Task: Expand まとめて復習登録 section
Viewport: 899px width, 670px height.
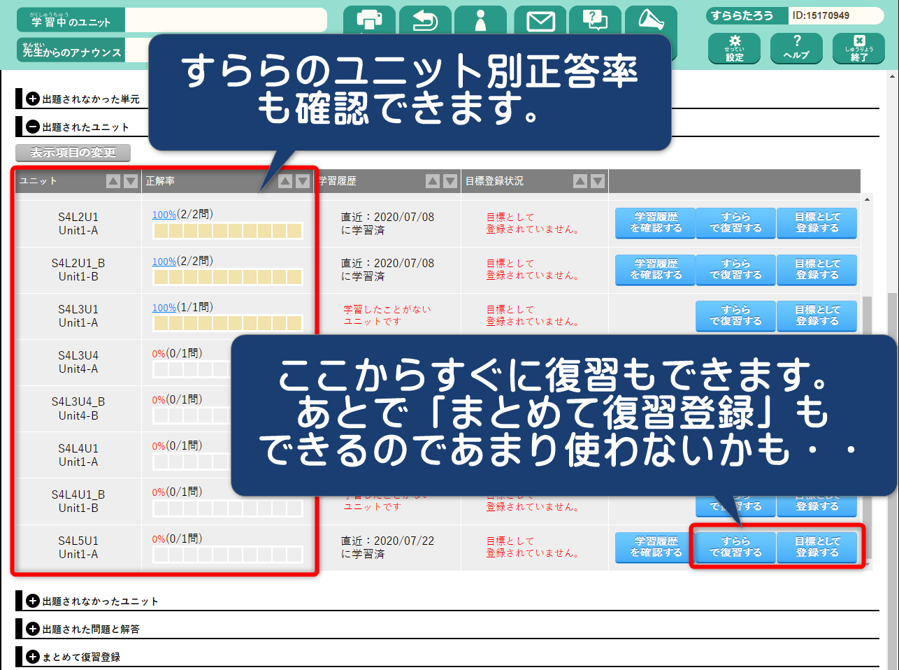Action: tap(33, 657)
